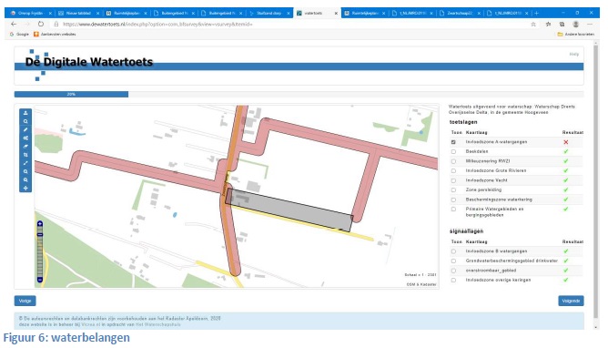Select the pencil draw tool
Viewport: 608px width, 348px height.
[x=25, y=130]
